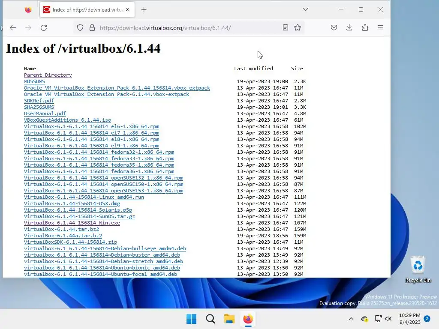Select the Index of download.virtualbox tab
The width and height of the screenshot is (439, 329).
tap(87, 10)
